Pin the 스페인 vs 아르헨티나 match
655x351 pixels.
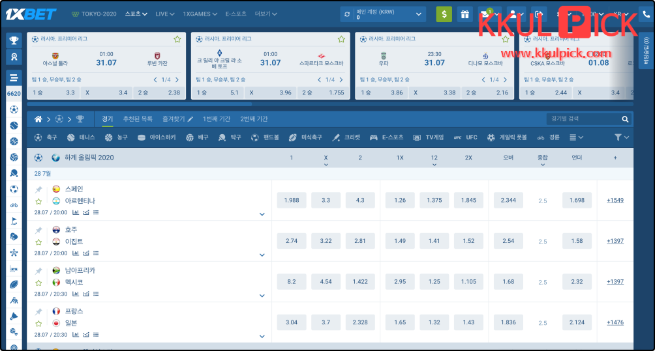pyautogui.click(x=38, y=190)
